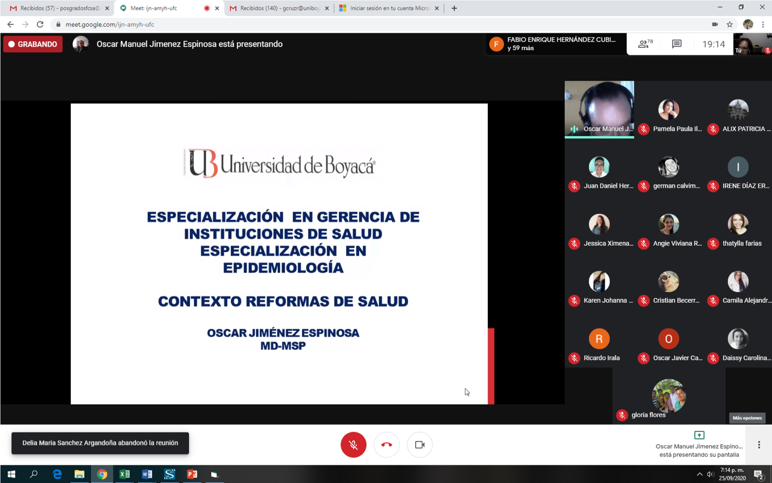Click muted mic icon beside Ricardo Irala
Image resolution: width=772 pixels, height=483 pixels.
tap(574, 358)
